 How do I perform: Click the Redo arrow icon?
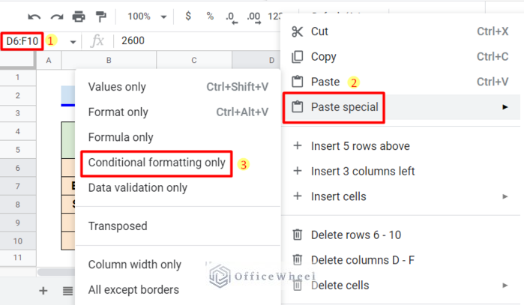tap(56, 16)
